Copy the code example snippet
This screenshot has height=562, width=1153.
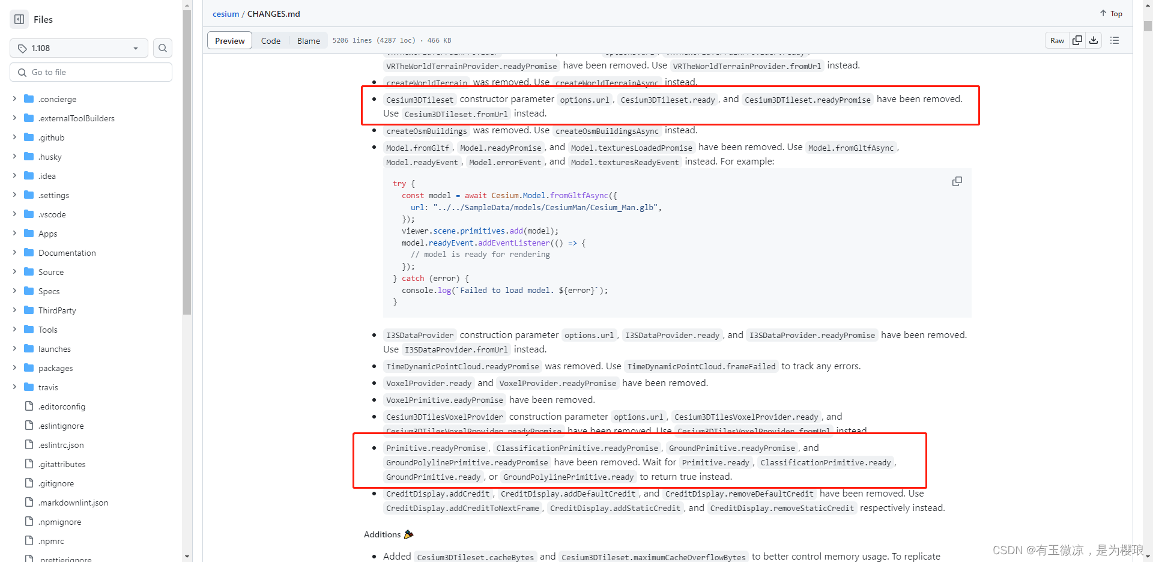pos(957,181)
